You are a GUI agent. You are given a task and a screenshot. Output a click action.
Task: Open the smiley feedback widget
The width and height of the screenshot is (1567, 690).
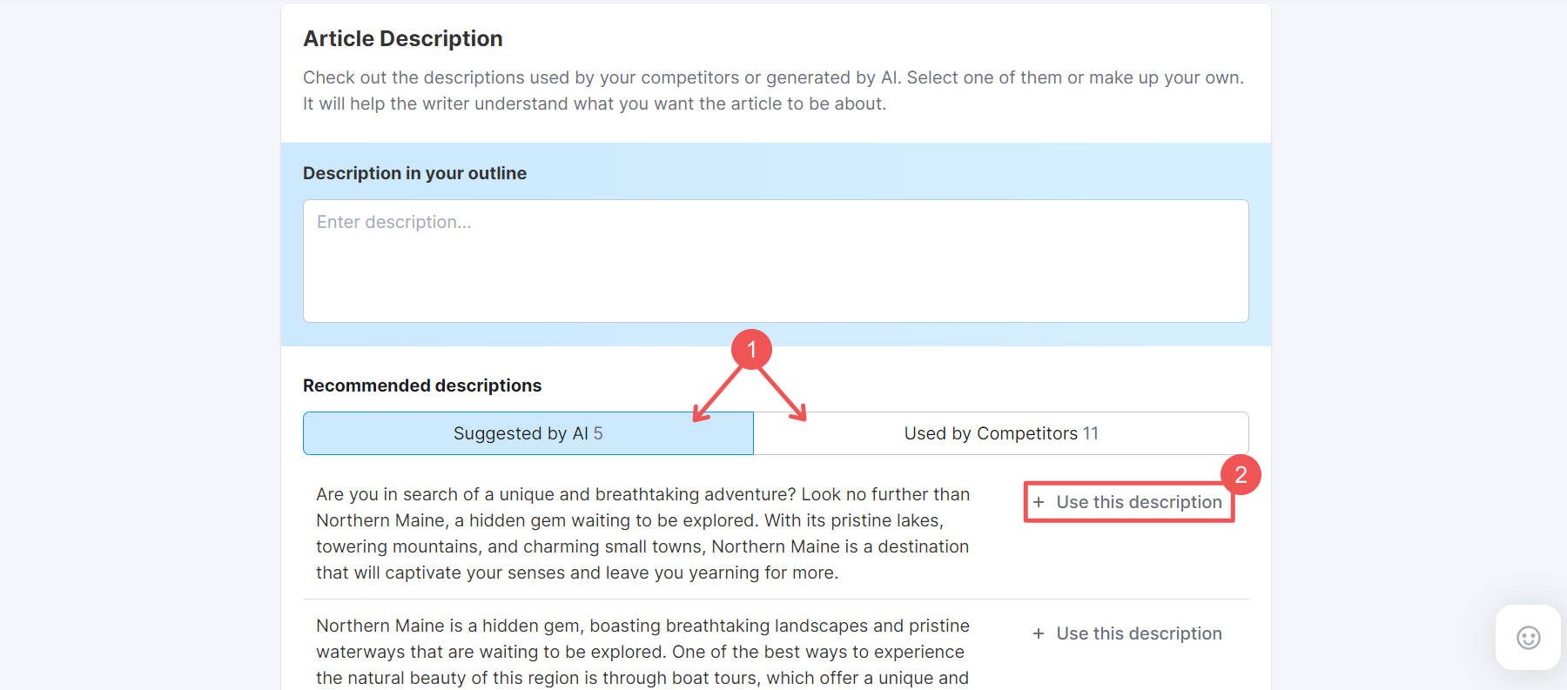(x=1529, y=637)
